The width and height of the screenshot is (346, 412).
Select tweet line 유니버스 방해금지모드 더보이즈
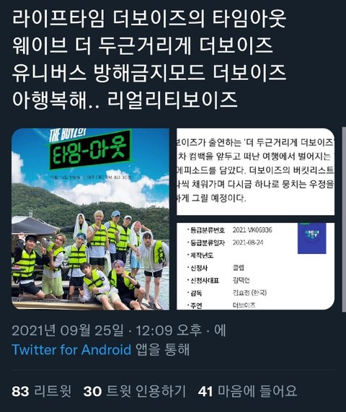pos(148,73)
